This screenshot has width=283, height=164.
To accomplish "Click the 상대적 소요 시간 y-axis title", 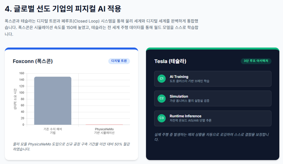I will (x=15, y=99).
